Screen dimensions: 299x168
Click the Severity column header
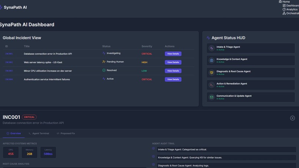point(147,46)
